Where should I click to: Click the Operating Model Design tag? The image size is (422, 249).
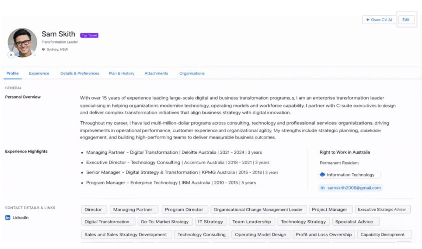(x=261, y=235)
